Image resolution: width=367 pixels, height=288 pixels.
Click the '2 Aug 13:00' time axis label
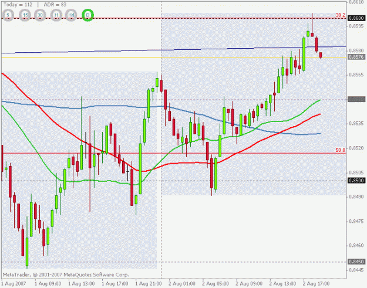coord(282,284)
